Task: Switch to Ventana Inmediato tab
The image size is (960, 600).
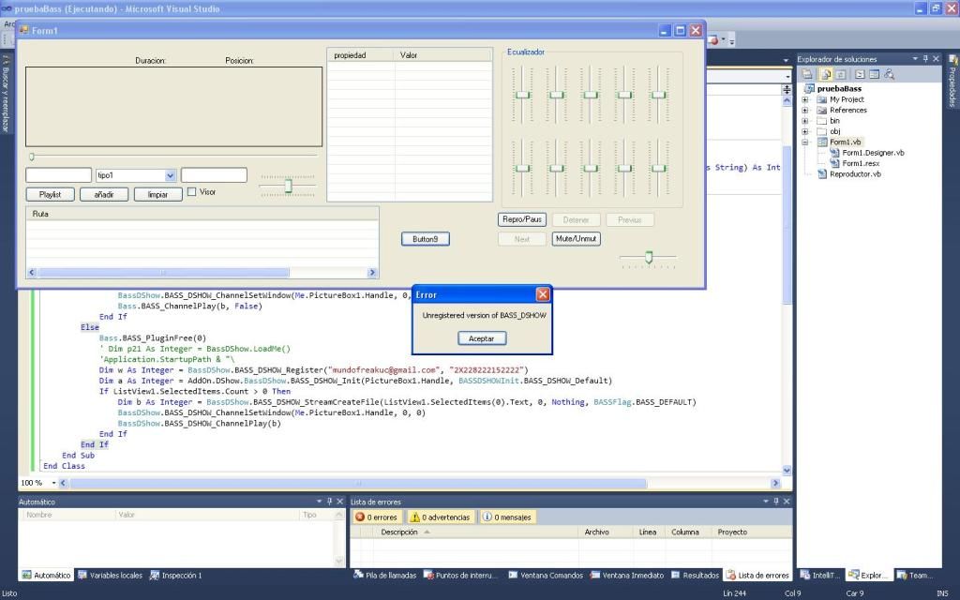Action: coord(627,576)
